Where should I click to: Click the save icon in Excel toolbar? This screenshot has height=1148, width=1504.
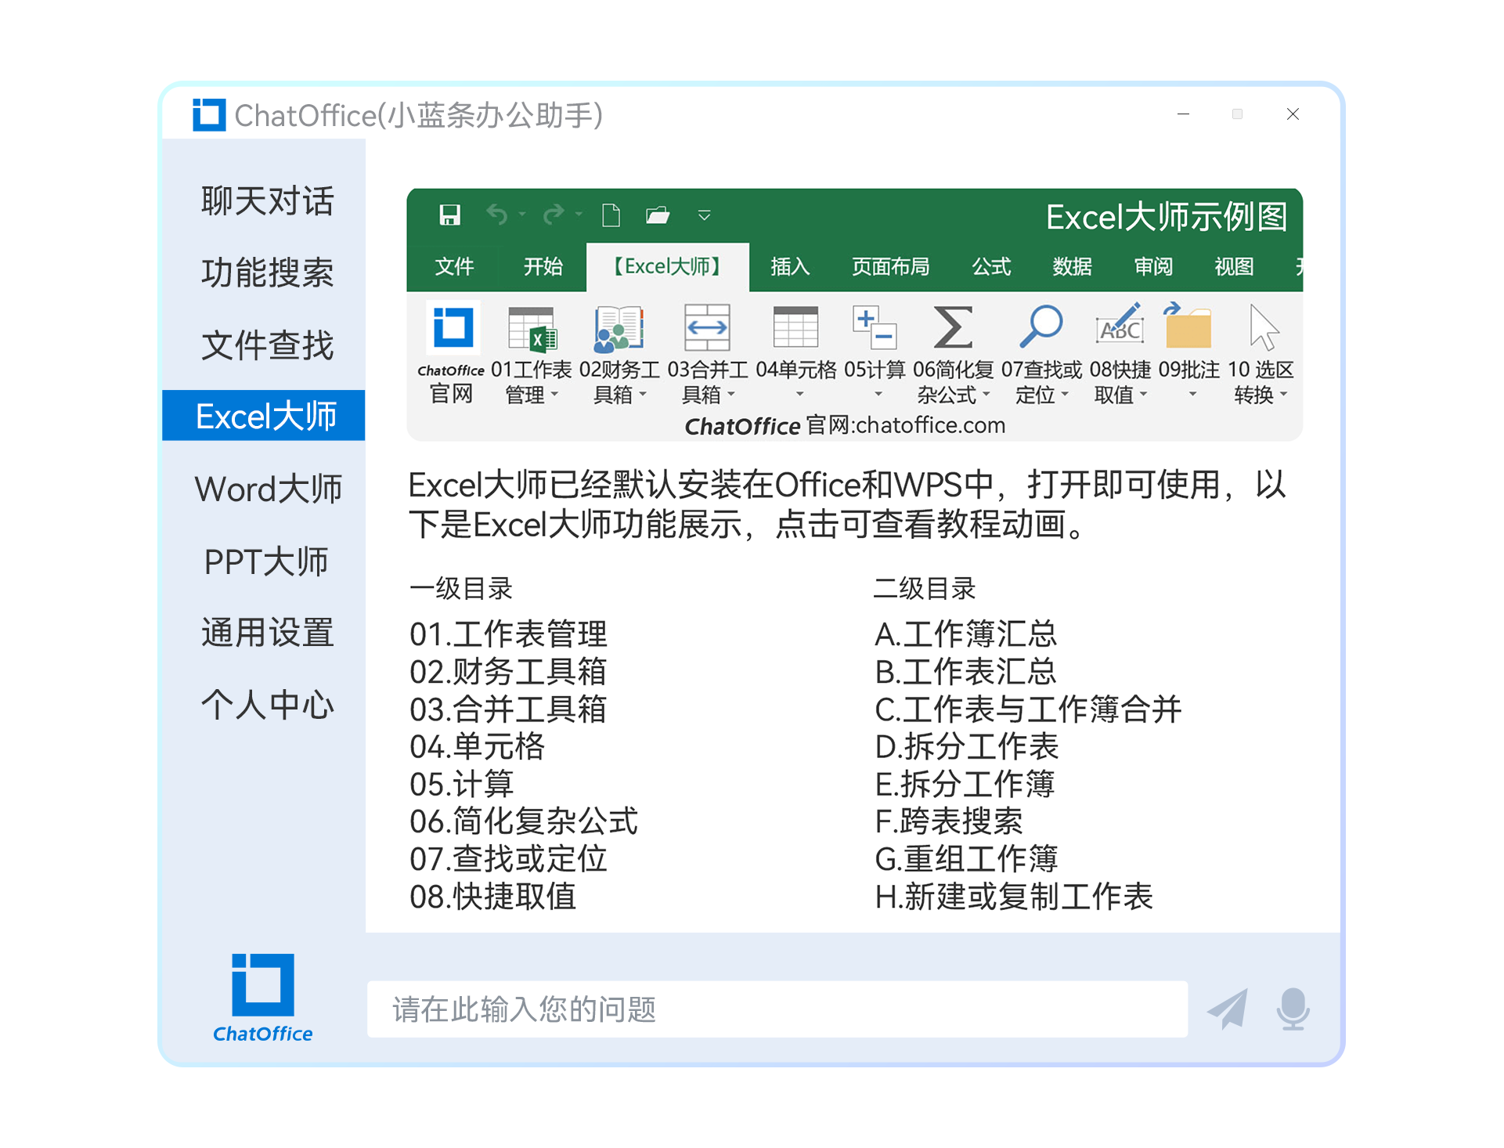449,215
